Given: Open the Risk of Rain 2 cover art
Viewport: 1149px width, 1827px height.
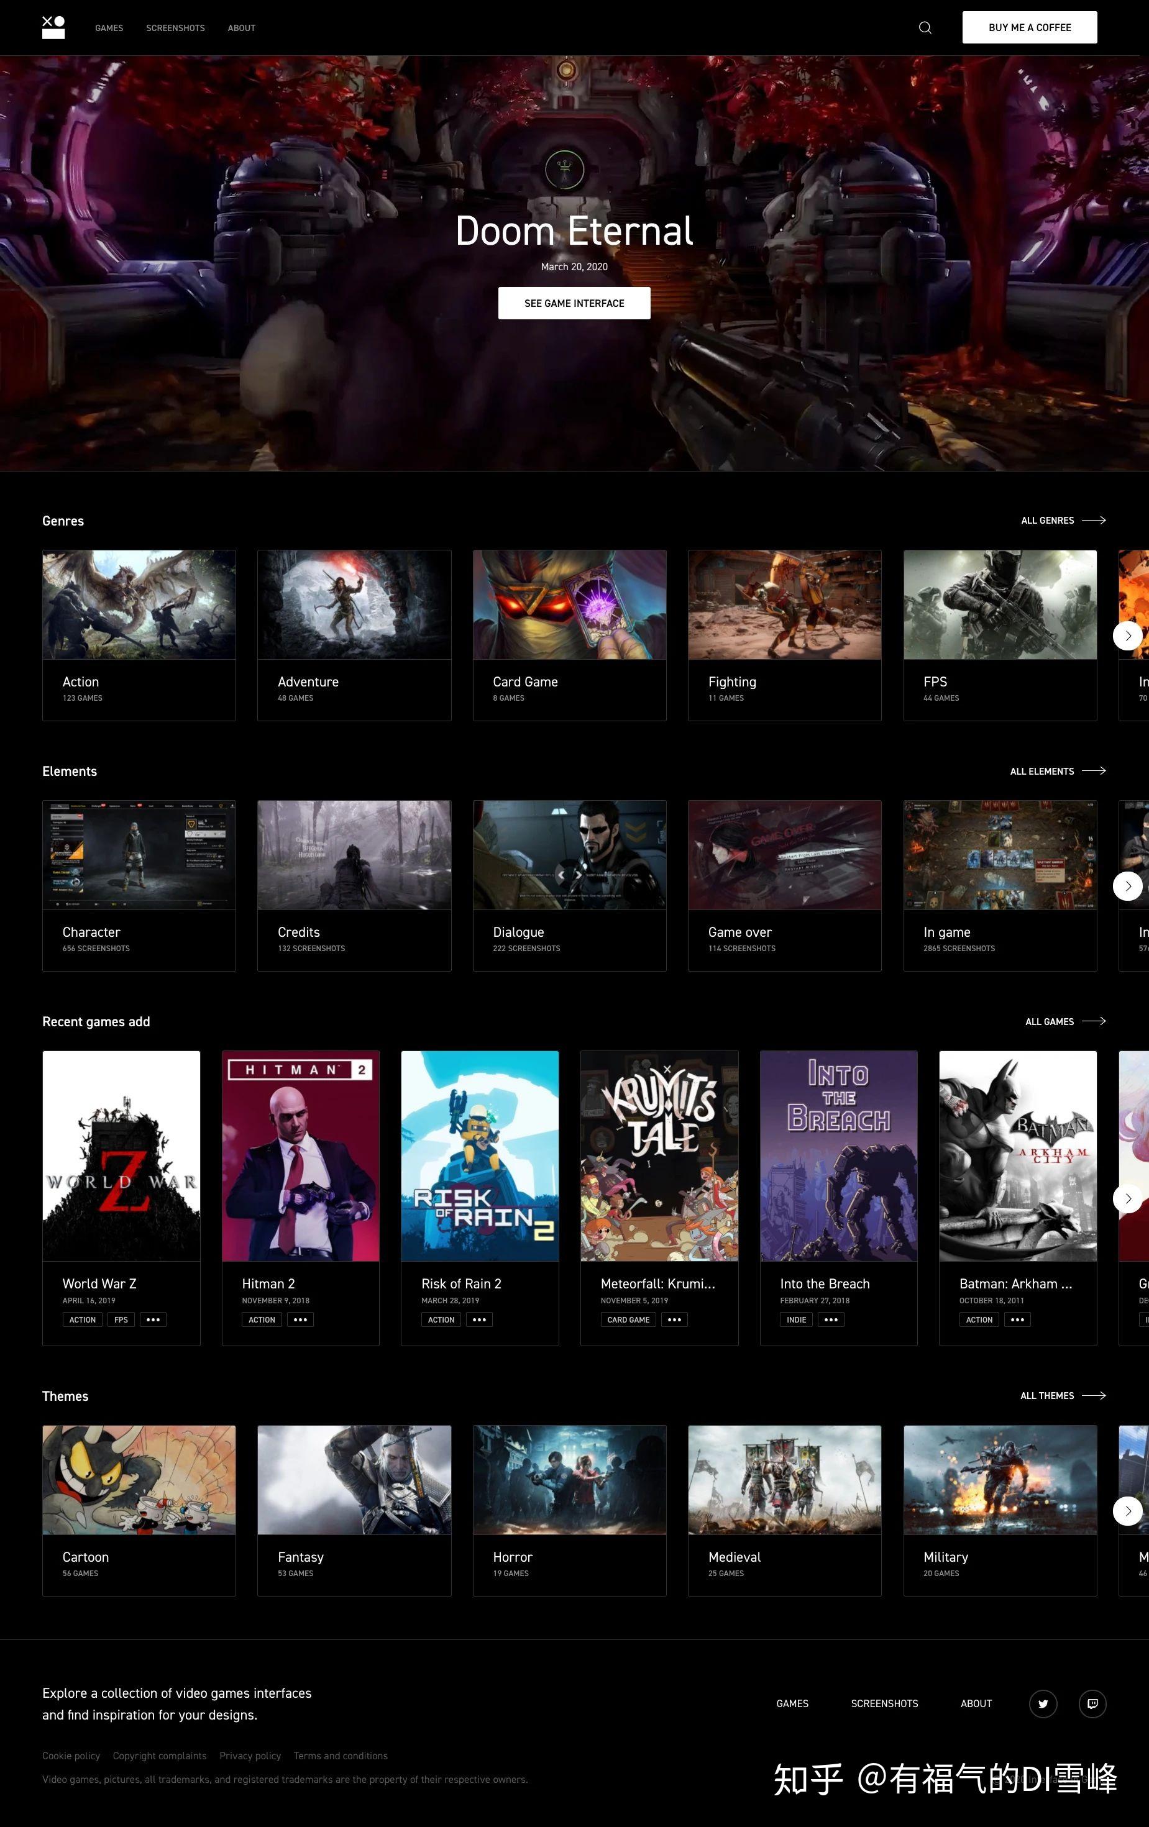Looking at the screenshot, I should 480,1155.
